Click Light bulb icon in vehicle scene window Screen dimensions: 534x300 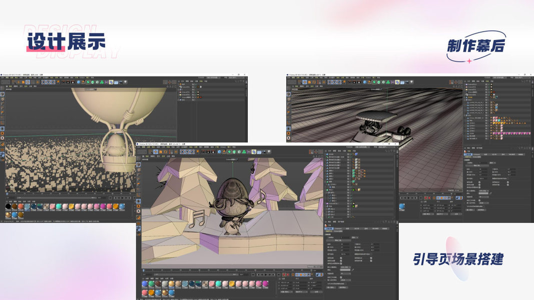[411, 82]
